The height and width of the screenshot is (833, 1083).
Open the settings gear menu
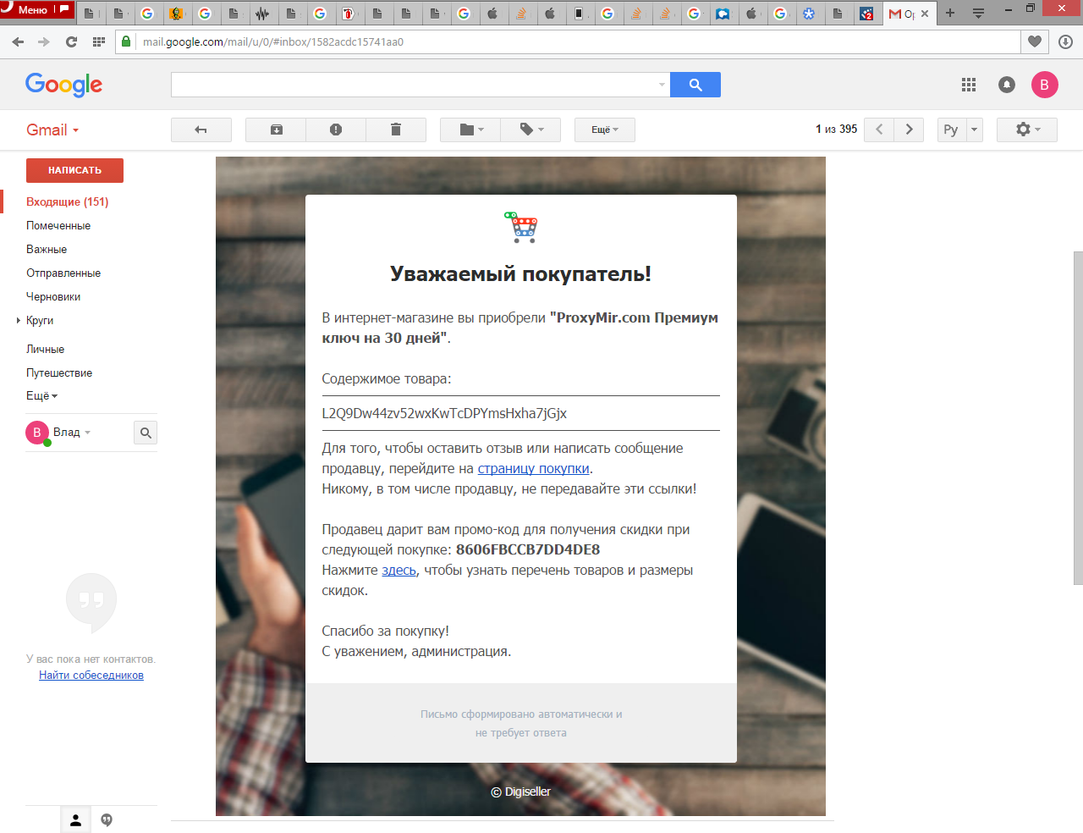tap(1027, 130)
